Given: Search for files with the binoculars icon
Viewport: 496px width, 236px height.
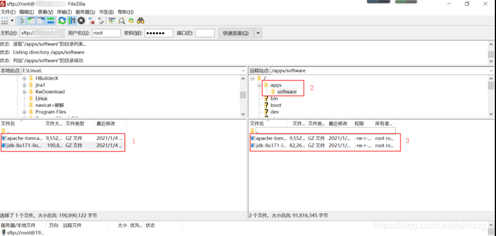Looking at the screenshot, I should click(x=141, y=21).
